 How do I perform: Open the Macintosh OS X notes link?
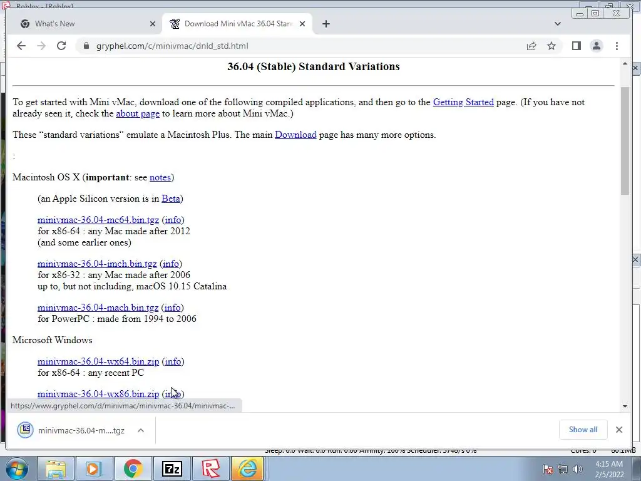coord(160,177)
